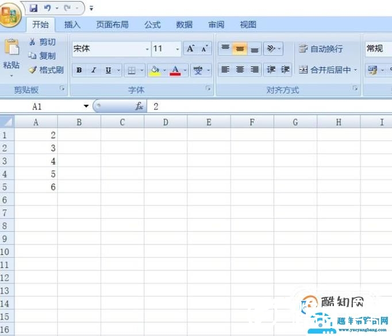Center text horizontally
This screenshot has width=392, height=336.
point(240,69)
